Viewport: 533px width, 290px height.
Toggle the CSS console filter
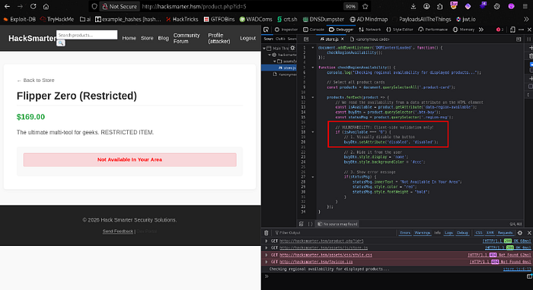[x=479, y=233]
